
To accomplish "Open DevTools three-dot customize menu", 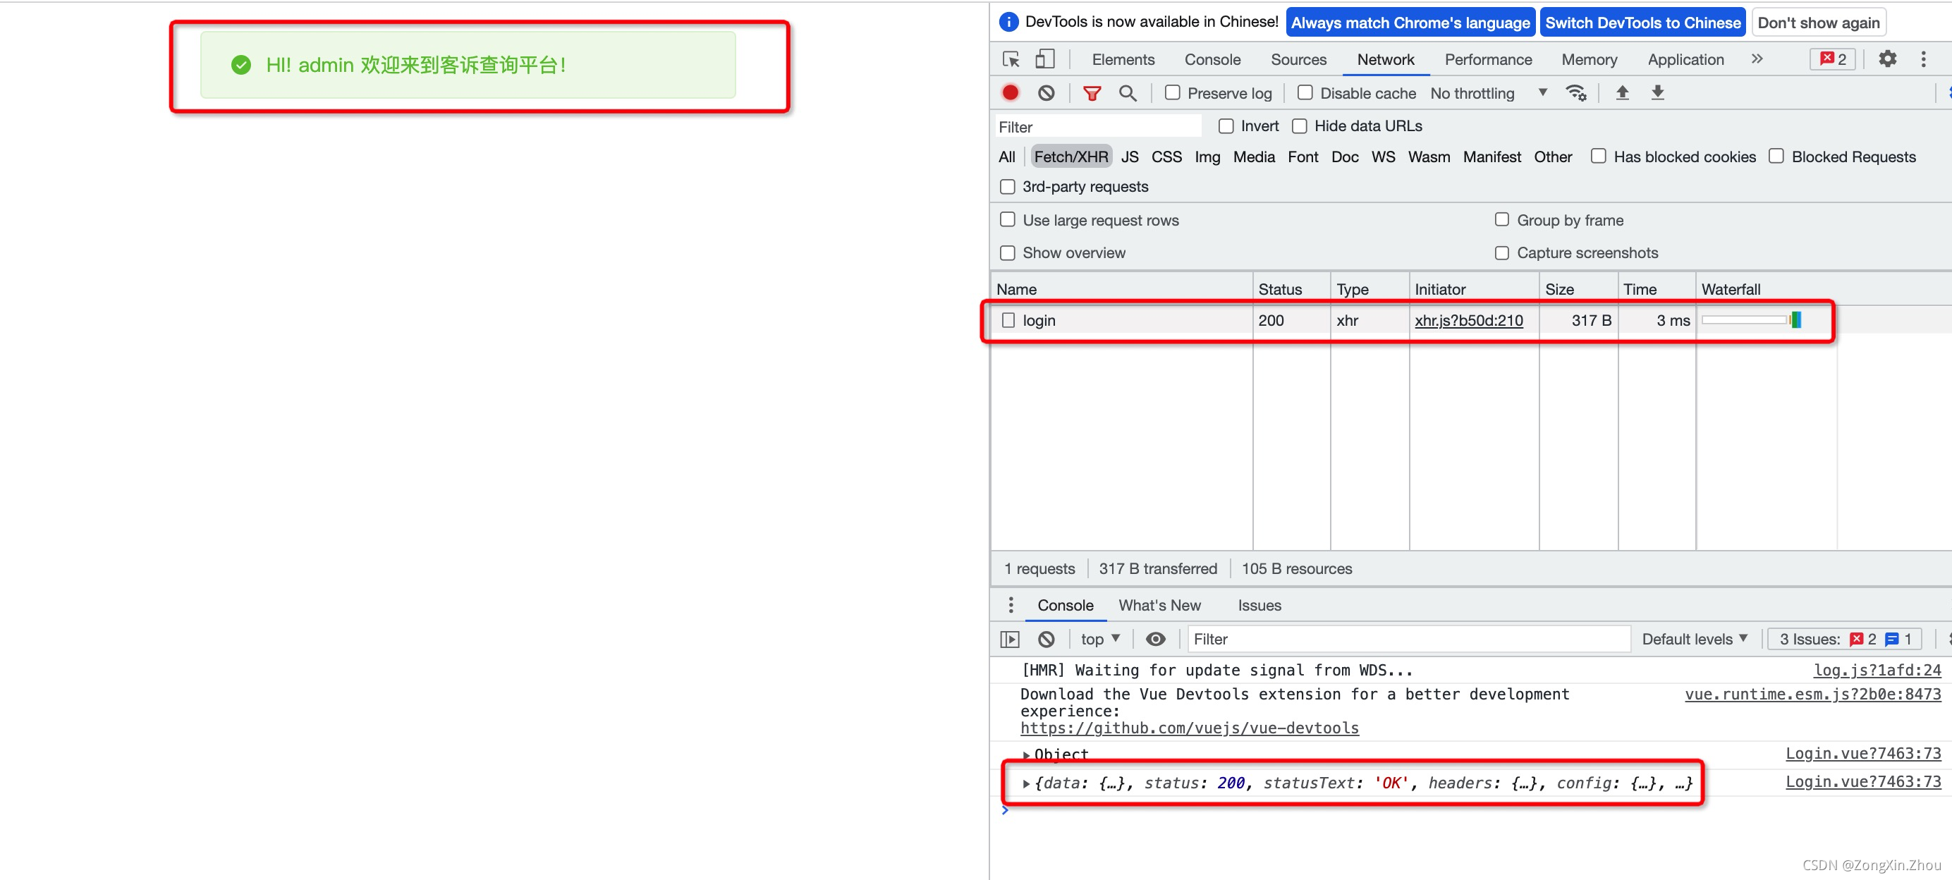I will coord(1922,59).
